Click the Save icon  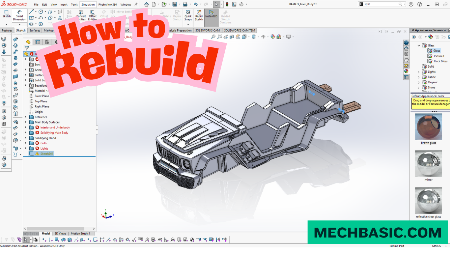[x=175, y=4]
